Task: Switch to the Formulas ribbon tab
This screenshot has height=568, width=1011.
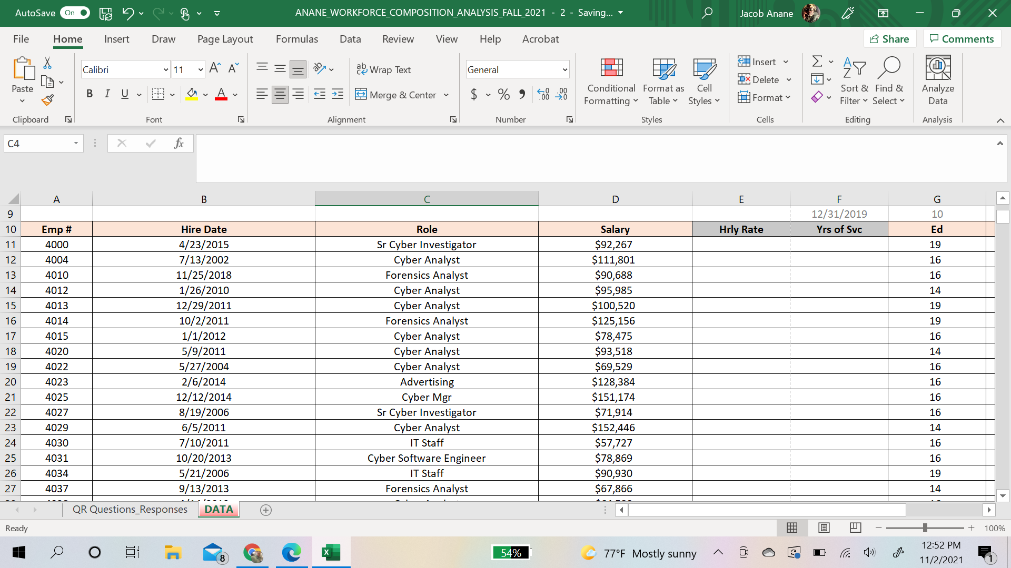Action: click(296, 39)
